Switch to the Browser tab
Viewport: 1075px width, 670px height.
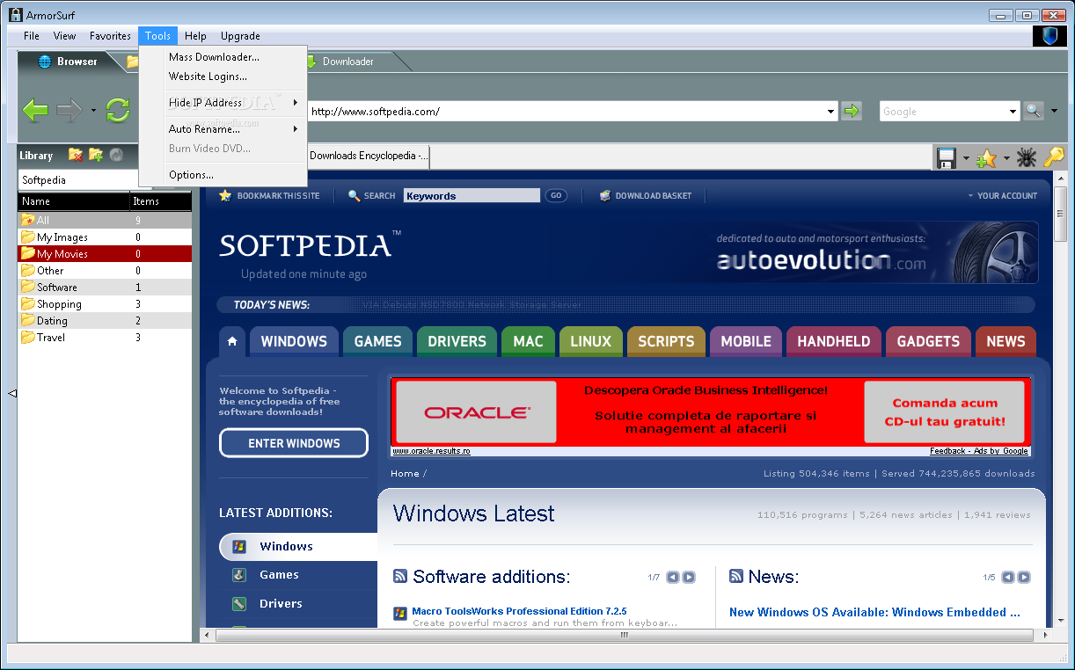tap(69, 62)
